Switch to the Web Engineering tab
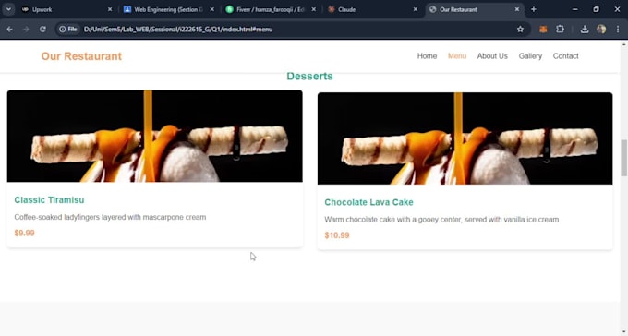This screenshot has height=336, width=628. [168, 9]
